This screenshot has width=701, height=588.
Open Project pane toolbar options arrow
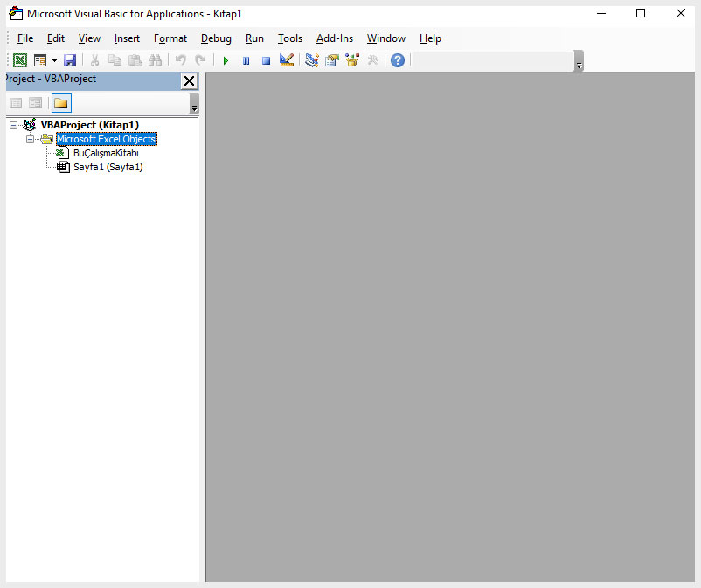[x=194, y=104]
